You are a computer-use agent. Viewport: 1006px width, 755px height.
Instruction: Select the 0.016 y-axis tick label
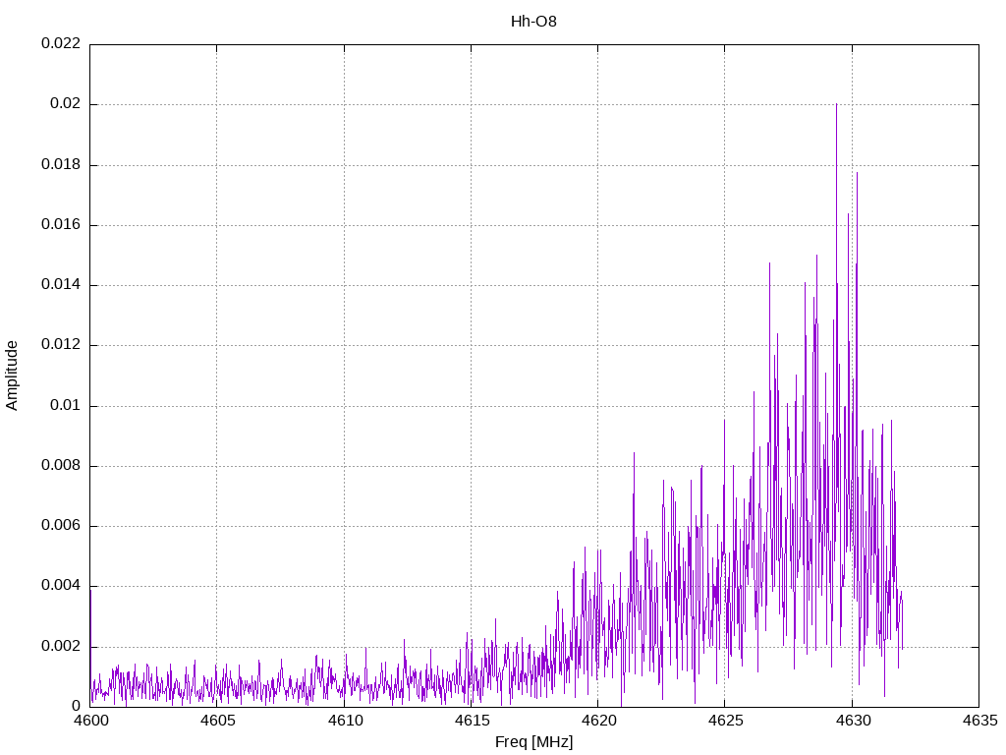pyautogui.click(x=61, y=225)
